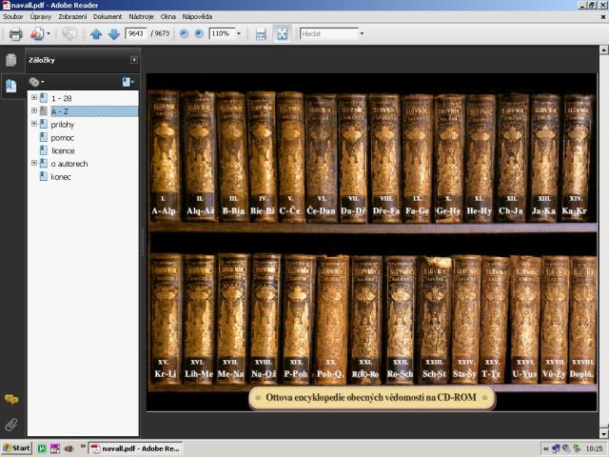This screenshot has width=609, height=457.
Task: Click the scroll down arrow of document scrollbar
Action: (604, 433)
